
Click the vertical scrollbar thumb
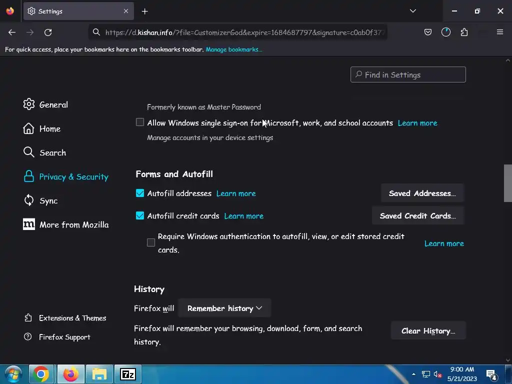click(x=508, y=183)
